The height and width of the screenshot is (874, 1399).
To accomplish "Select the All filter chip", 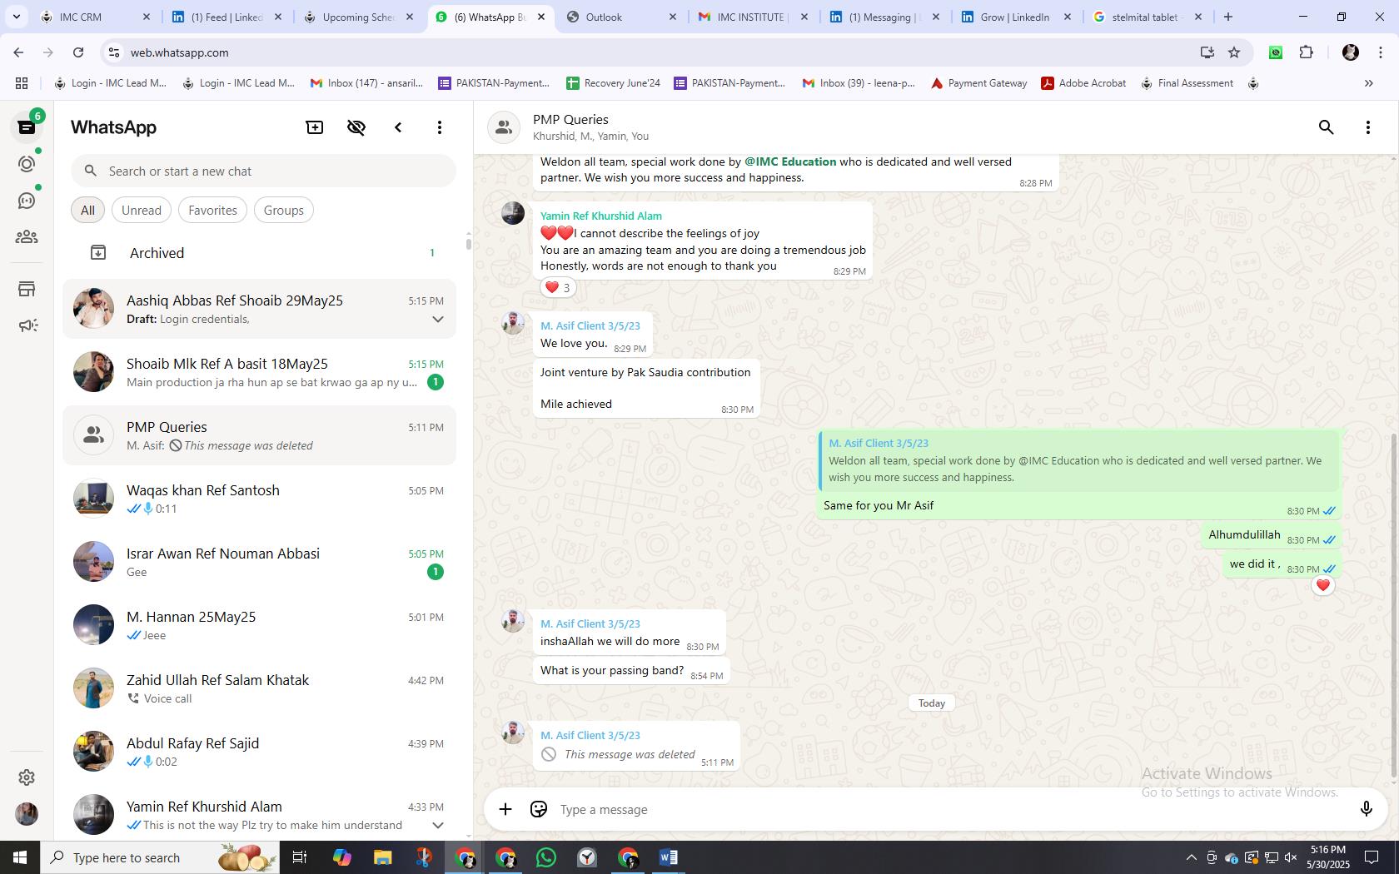I will tap(87, 210).
